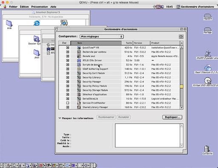Select the Dossier Système folder icon
This screenshot has height=168, width=218.
tap(37, 39)
